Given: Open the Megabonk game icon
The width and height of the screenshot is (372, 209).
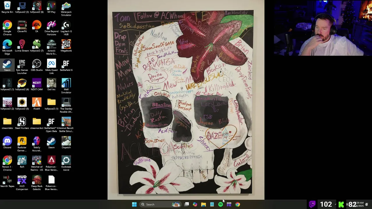Looking at the screenshot, I should [66, 46].
